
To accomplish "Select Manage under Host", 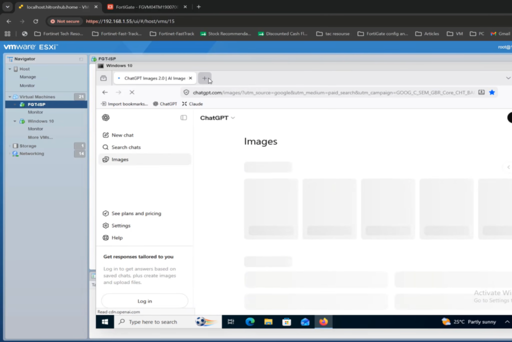I will (x=28, y=77).
